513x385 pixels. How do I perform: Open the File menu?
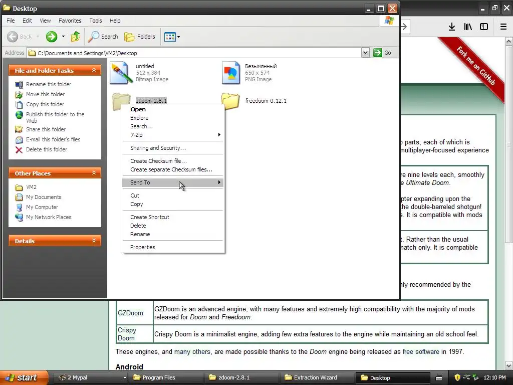(11, 21)
